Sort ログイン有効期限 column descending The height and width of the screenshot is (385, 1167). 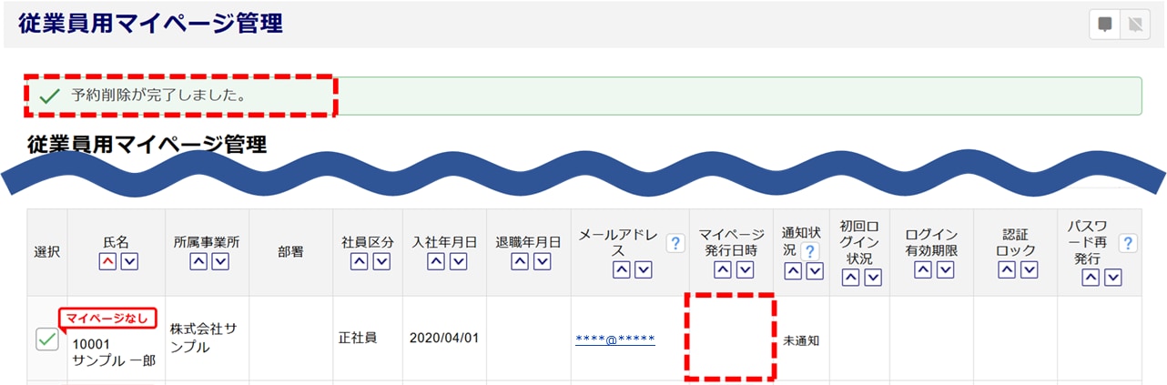pos(944,269)
